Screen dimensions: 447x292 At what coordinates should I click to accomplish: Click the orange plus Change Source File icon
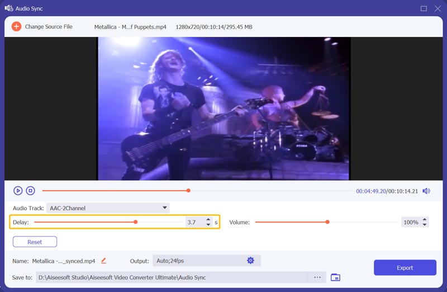[16, 26]
